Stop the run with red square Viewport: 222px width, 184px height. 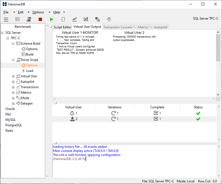pos(40,19)
